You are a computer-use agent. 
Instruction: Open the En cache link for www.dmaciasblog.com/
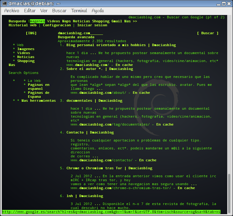pos(124,65)
